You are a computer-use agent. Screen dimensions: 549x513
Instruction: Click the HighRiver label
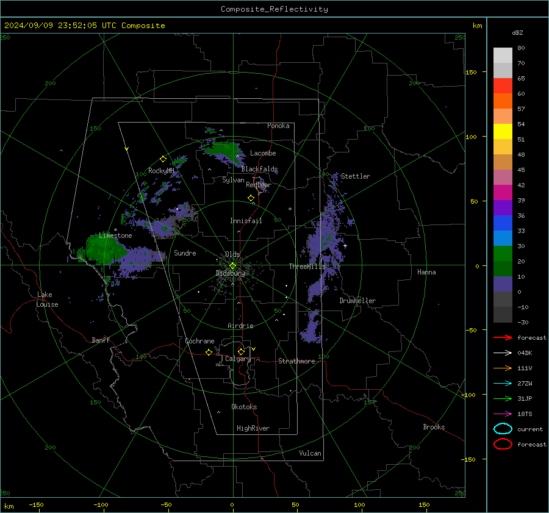[253, 428]
